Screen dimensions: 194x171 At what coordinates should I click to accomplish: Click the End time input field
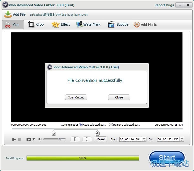(168, 139)
